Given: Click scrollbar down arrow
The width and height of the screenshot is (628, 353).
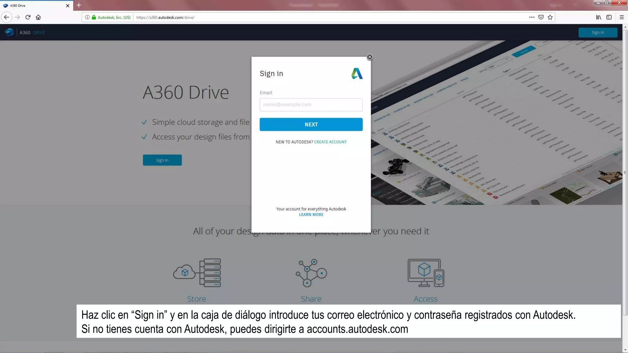Looking at the screenshot, I should pos(625,350).
